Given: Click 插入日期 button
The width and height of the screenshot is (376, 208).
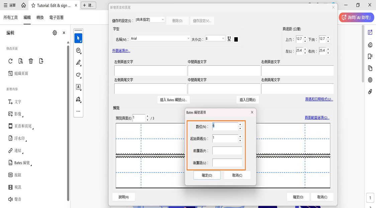Looking at the screenshot, I should pos(248,100).
